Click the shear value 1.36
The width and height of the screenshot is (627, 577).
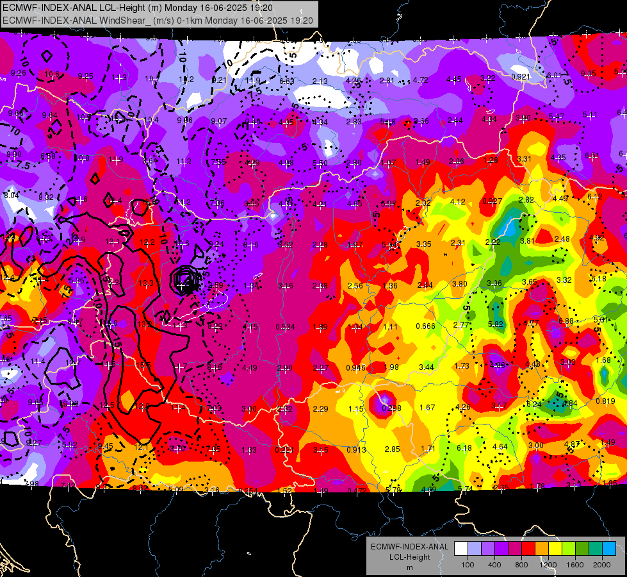(390, 285)
